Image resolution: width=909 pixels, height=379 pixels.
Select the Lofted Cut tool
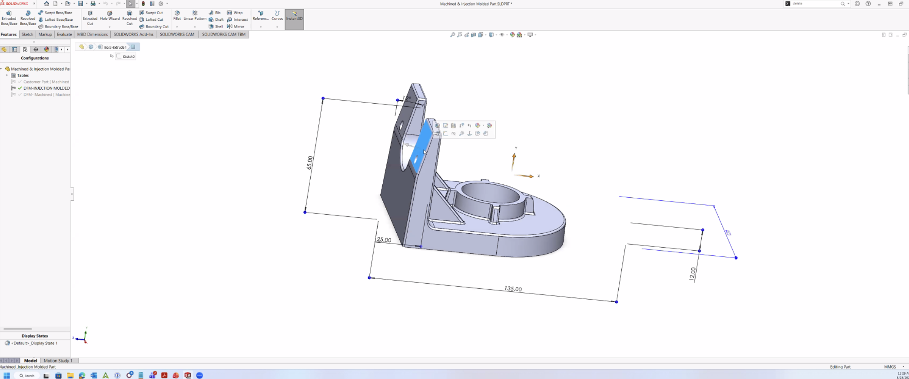[151, 20]
